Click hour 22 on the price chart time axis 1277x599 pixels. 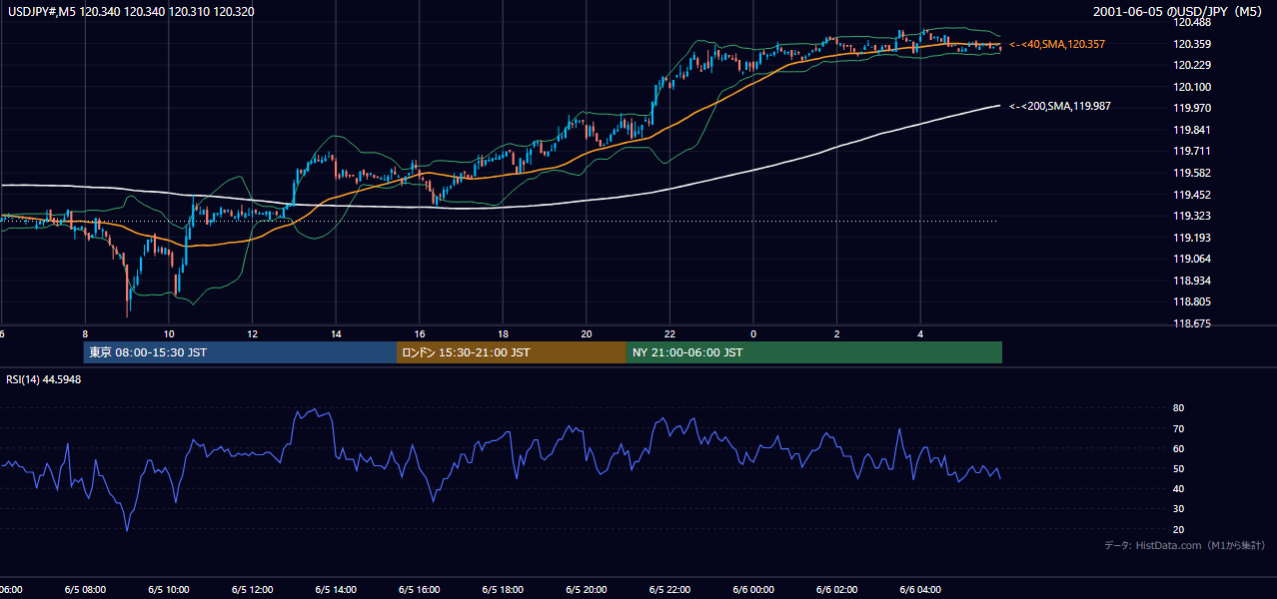coord(669,334)
